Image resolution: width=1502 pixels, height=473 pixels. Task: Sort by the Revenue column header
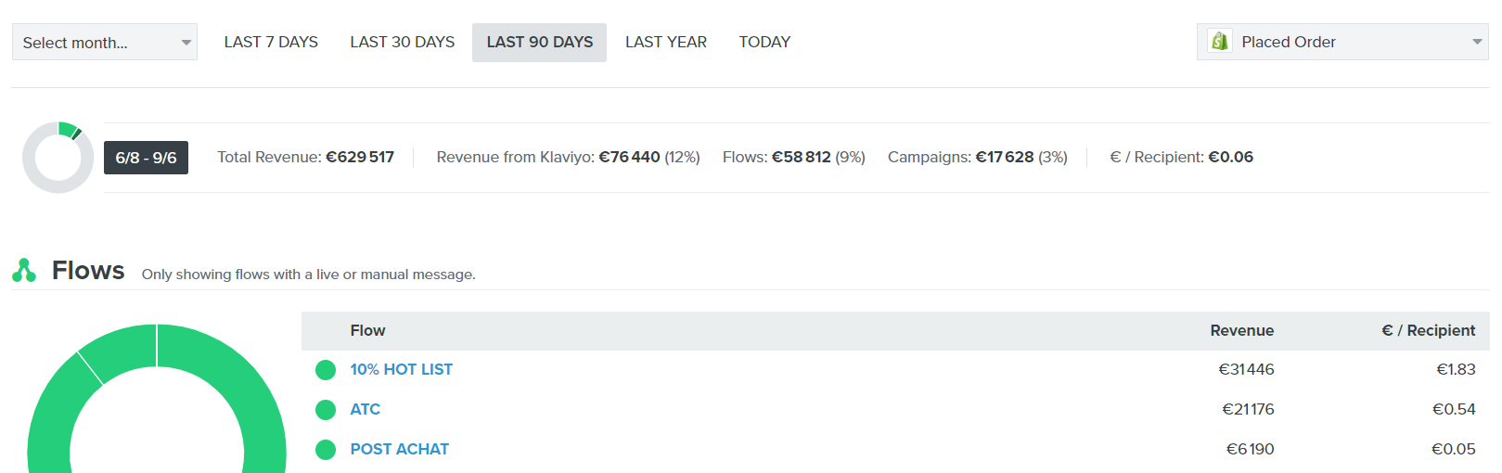[1241, 331]
